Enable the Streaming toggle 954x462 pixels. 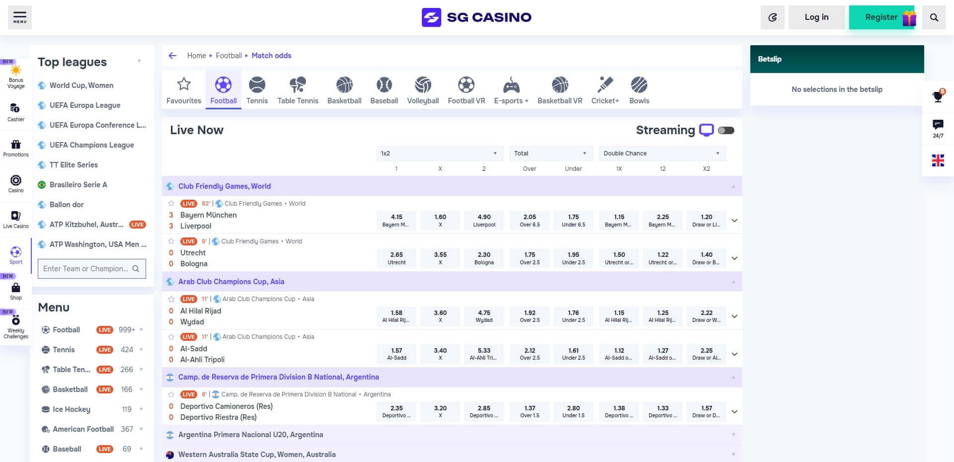click(x=726, y=130)
